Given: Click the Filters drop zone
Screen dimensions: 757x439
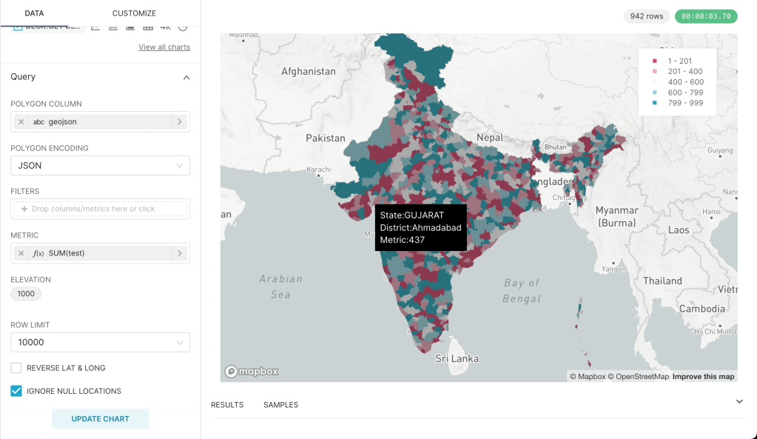Looking at the screenshot, I should tap(100, 209).
